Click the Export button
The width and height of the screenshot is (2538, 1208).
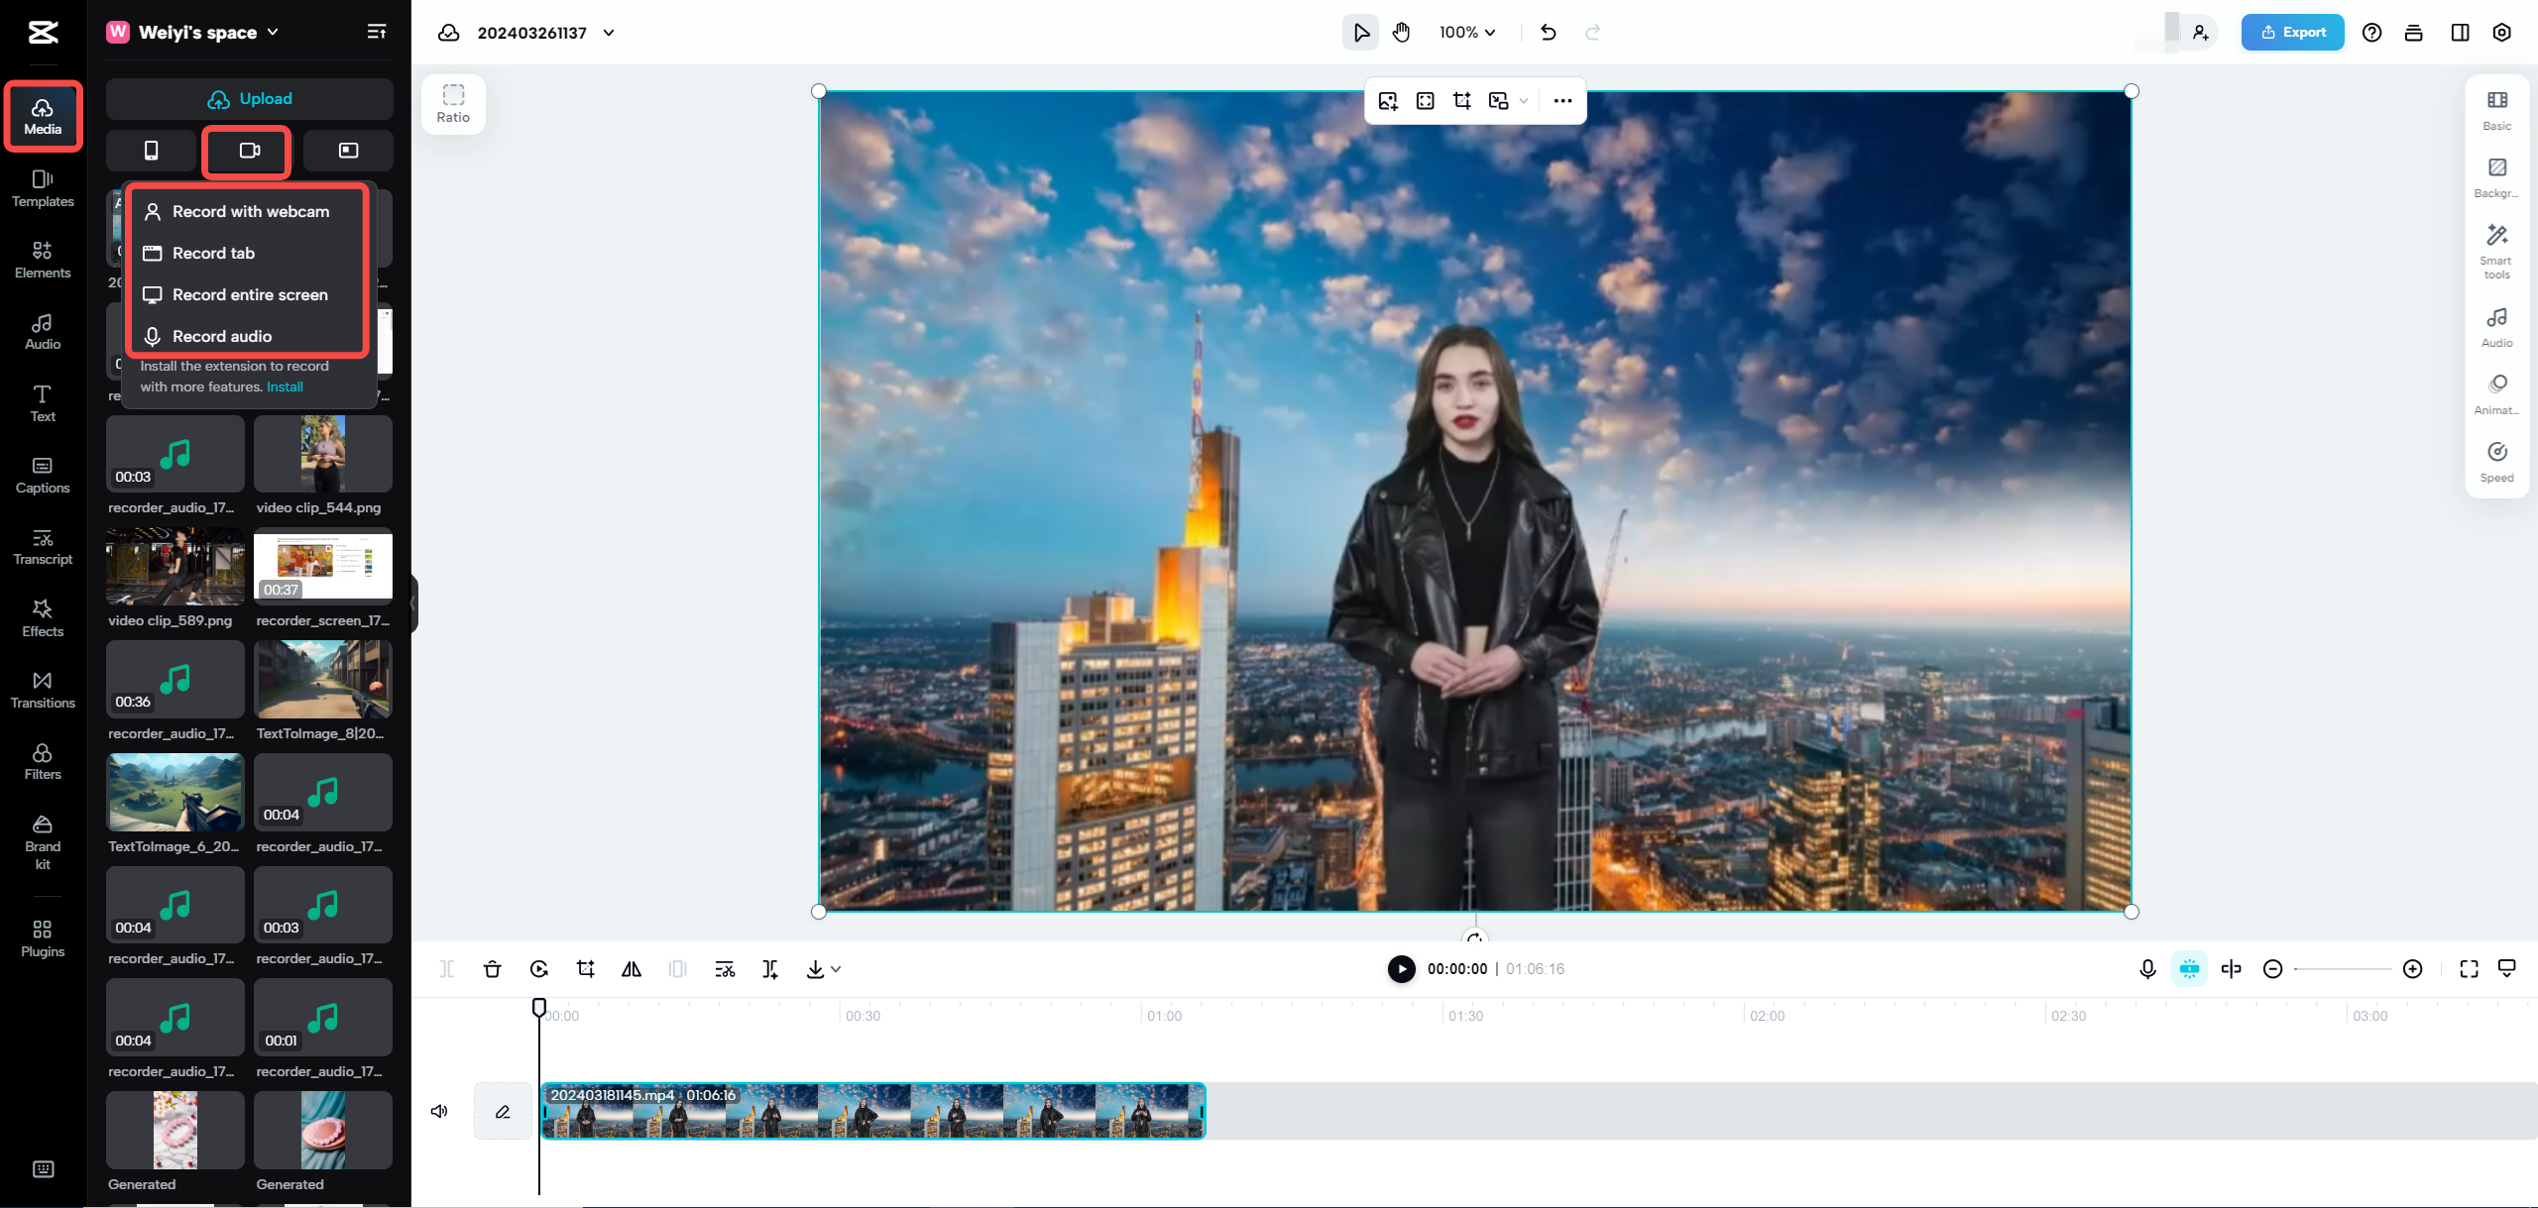point(2292,32)
